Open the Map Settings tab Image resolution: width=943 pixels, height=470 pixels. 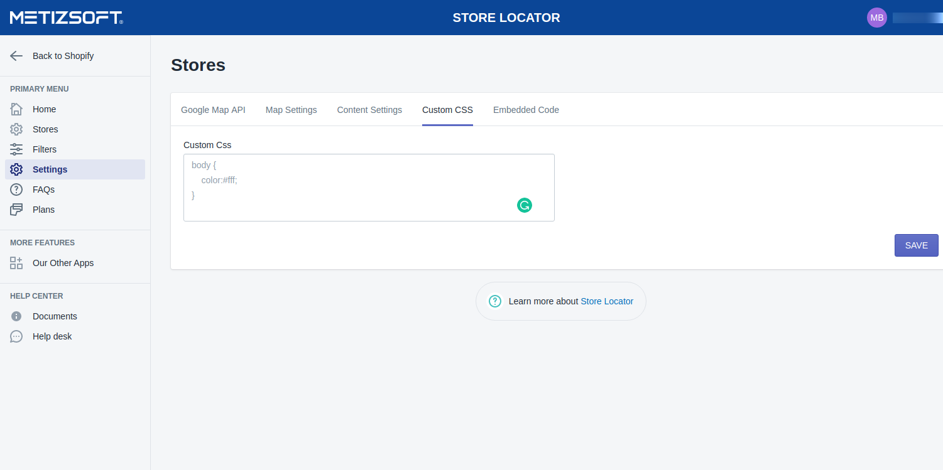(291, 110)
